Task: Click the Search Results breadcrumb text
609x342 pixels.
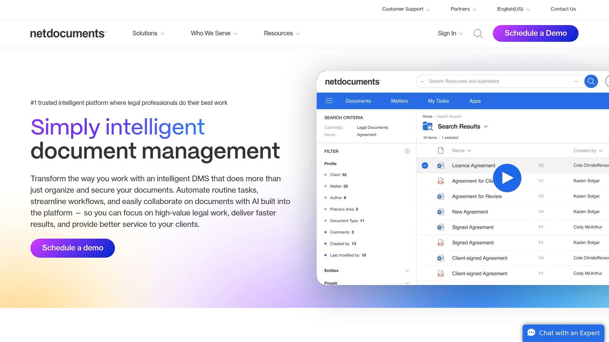Action: tap(449, 117)
